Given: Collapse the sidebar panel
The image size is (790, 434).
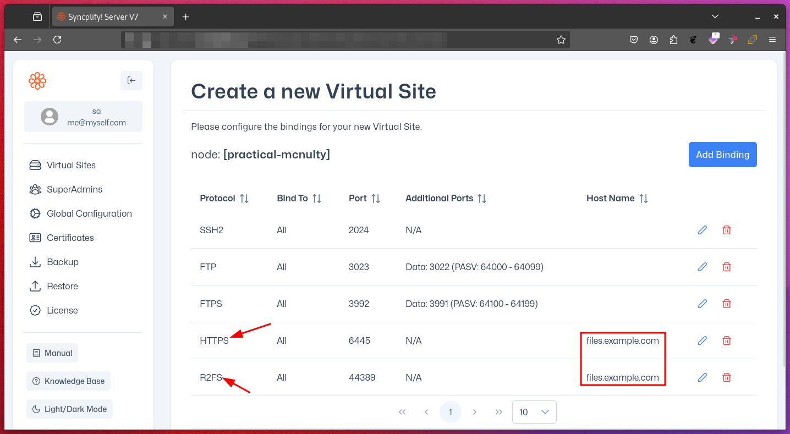Looking at the screenshot, I should tap(131, 80).
